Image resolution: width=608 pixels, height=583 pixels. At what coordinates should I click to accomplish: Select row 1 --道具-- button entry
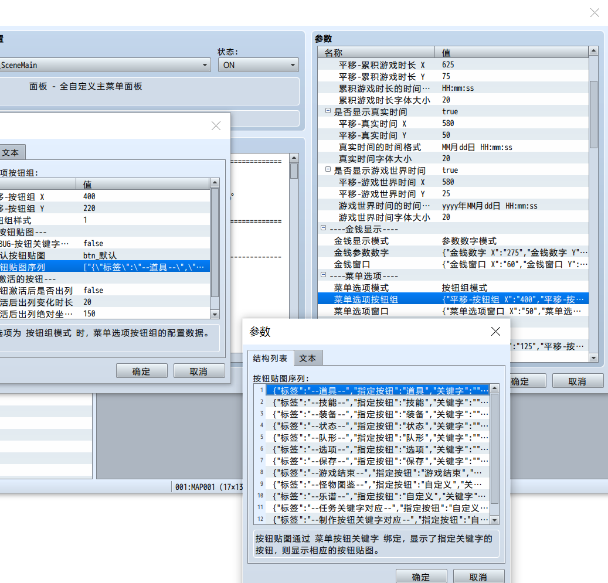click(x=377, y=390)
